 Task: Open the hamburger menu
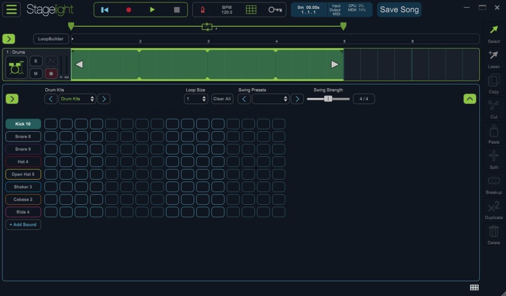point(11,8)
